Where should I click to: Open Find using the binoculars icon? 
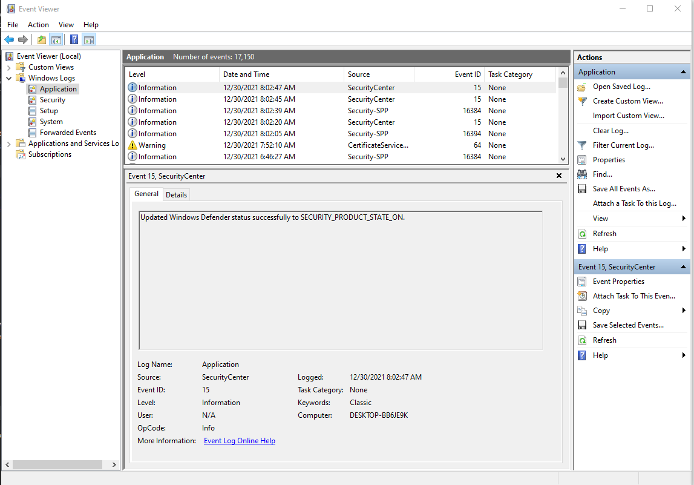581,174
